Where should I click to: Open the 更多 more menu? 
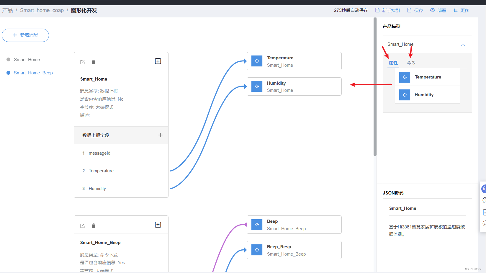pos(461,10)
